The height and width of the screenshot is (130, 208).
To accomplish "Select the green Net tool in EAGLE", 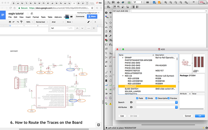I will click(110, 85).
